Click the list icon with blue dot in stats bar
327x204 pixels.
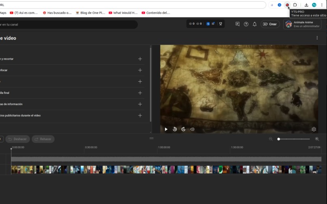(213, 24)
